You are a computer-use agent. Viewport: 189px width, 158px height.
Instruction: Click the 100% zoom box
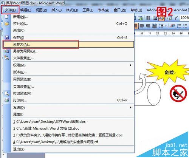pos(184,18)
